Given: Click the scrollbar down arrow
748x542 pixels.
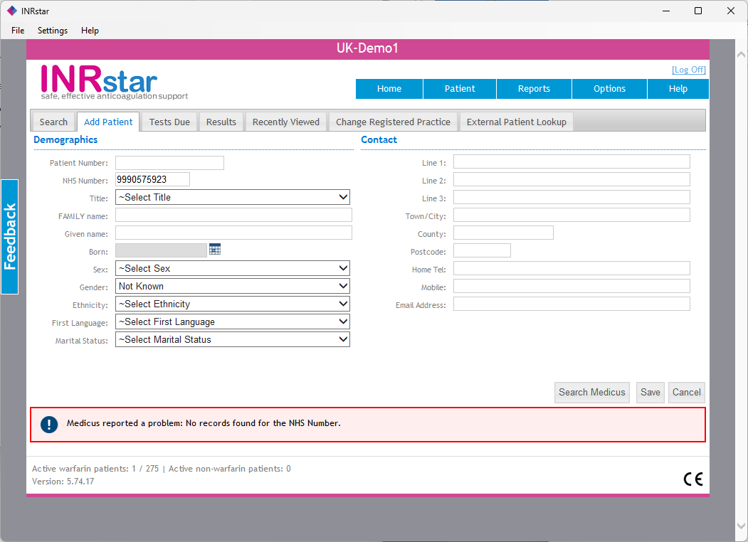Looking at the screenshot, I should click(x=741, y=526).
